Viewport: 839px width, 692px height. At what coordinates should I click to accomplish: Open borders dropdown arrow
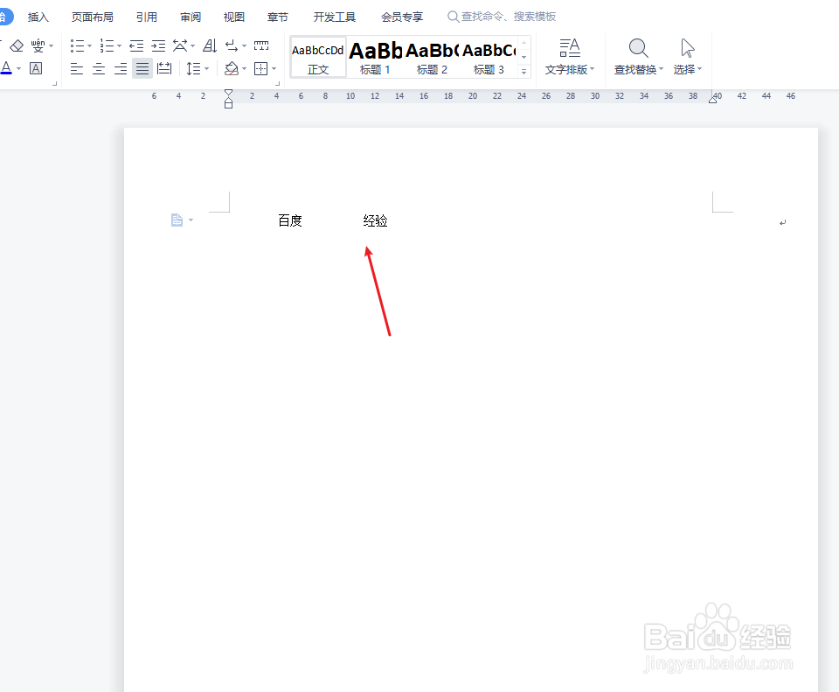[274, 68]
